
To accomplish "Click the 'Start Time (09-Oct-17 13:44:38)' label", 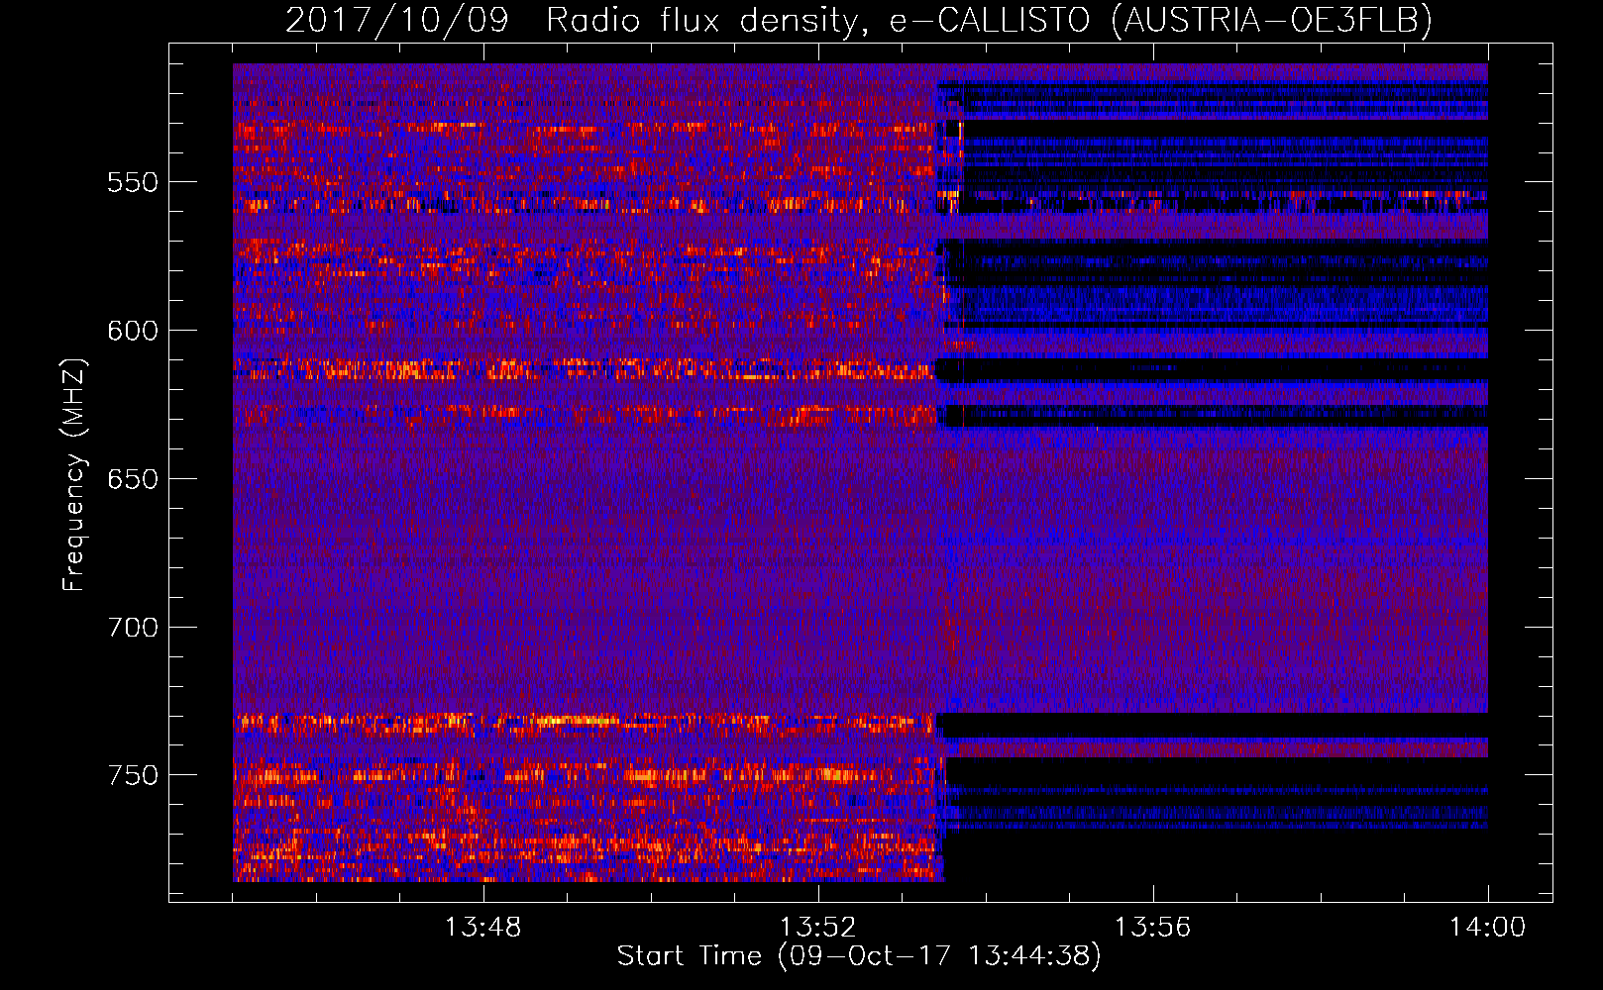I will pyautogui.click(x=859, y=956).
